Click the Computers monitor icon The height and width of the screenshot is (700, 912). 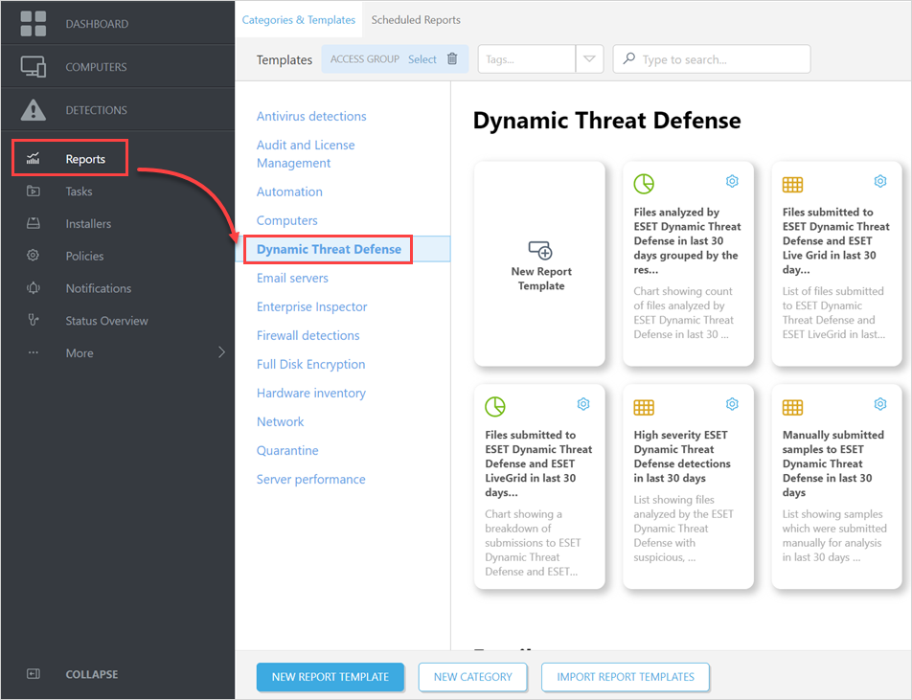pyautogui.click(x=34, y=67)
